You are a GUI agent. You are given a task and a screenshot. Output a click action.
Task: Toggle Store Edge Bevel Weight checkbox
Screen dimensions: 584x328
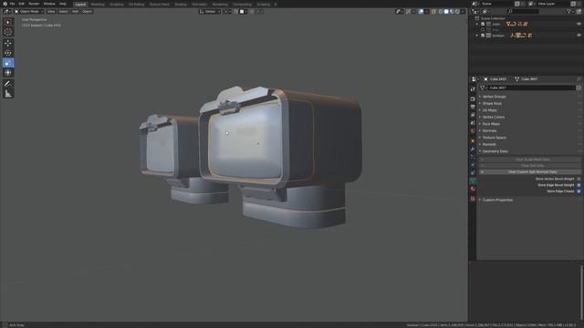(x=579, y=185)
